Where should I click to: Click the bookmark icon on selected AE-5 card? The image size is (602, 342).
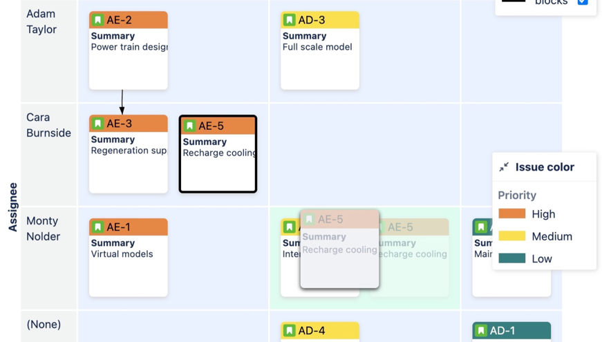point(190,126)
